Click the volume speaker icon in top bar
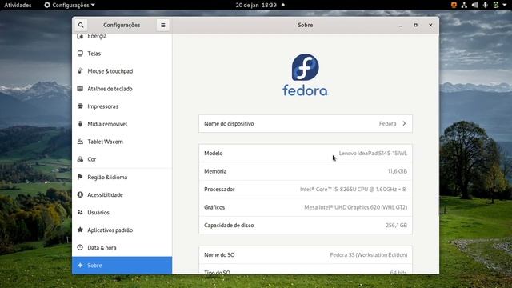This screenshot has width=512, height=288. coord(474,5)
